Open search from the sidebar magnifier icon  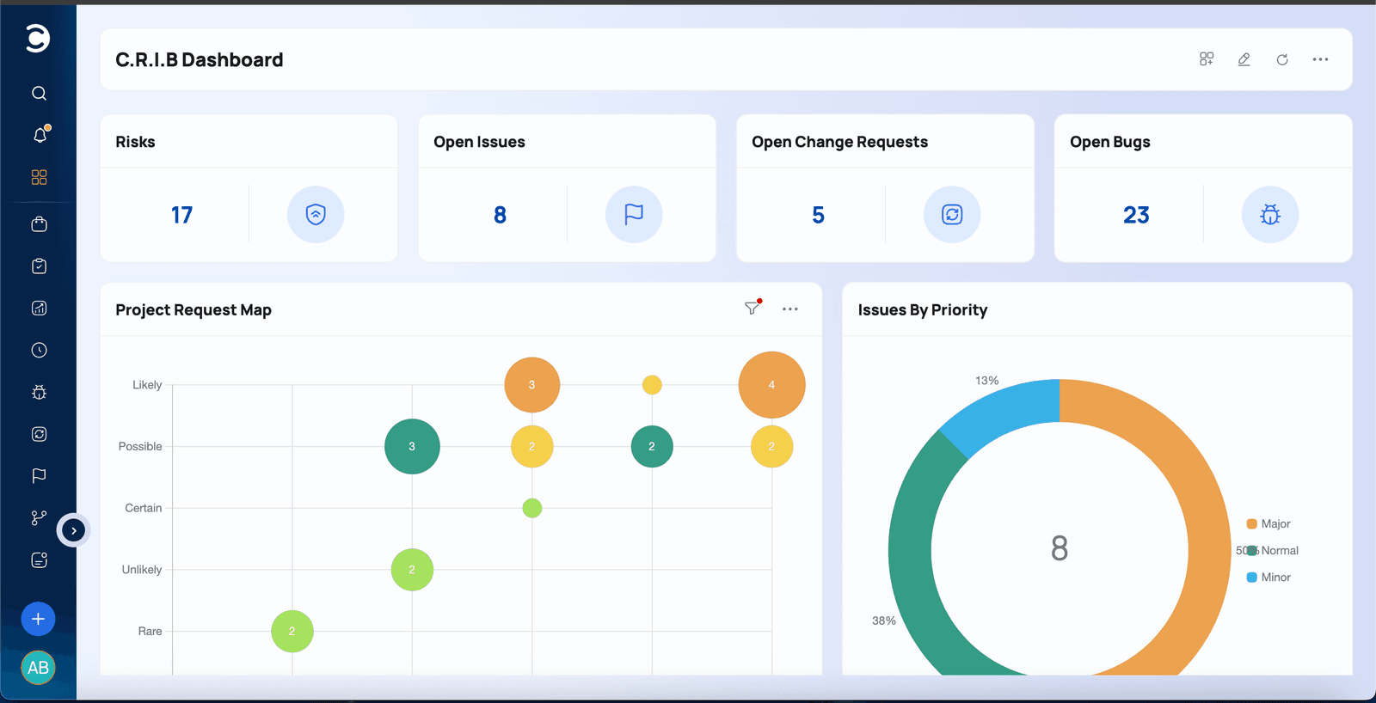pyautogui.click(x=39, y=93)
